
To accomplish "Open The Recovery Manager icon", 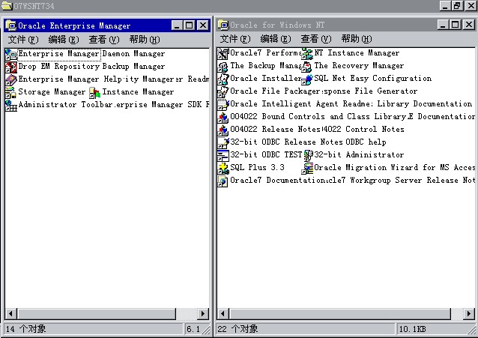I will point(307,67).
